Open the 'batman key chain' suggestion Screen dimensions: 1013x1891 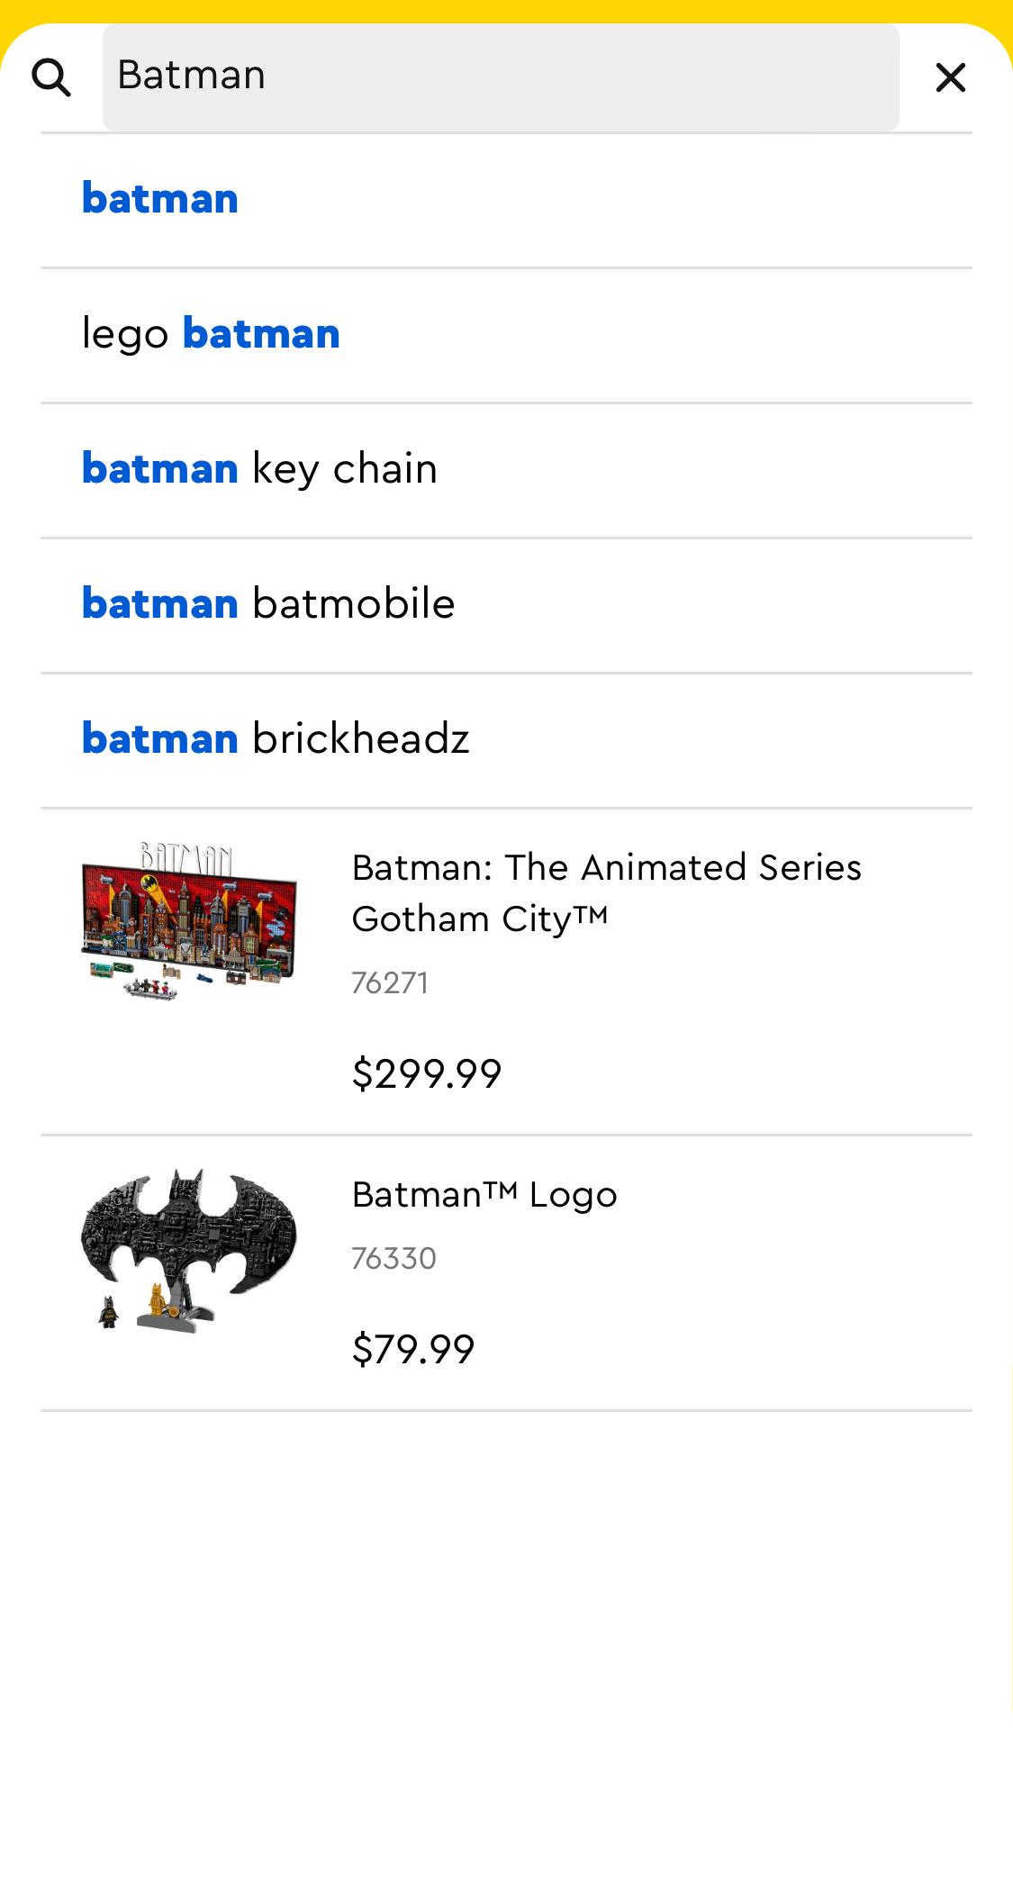(x=258, y=467)
